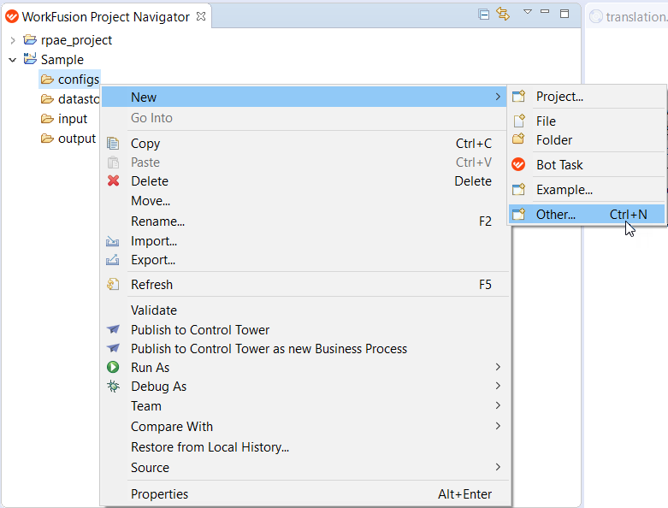Expand the Compare With submenu arrow
This screenshot has height=508, width=668.
coord(498,425)
